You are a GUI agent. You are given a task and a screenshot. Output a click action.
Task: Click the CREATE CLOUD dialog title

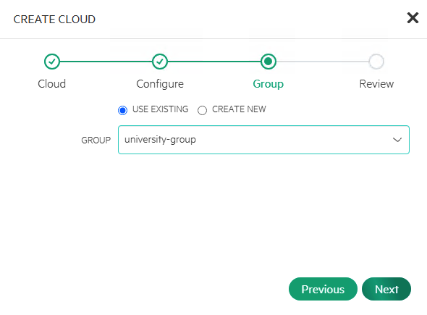pyautogui.click(x=54, y=20)
